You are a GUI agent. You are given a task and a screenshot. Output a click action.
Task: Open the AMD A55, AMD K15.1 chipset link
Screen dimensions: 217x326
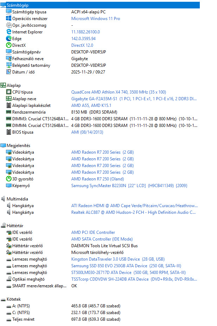[91, 106]
